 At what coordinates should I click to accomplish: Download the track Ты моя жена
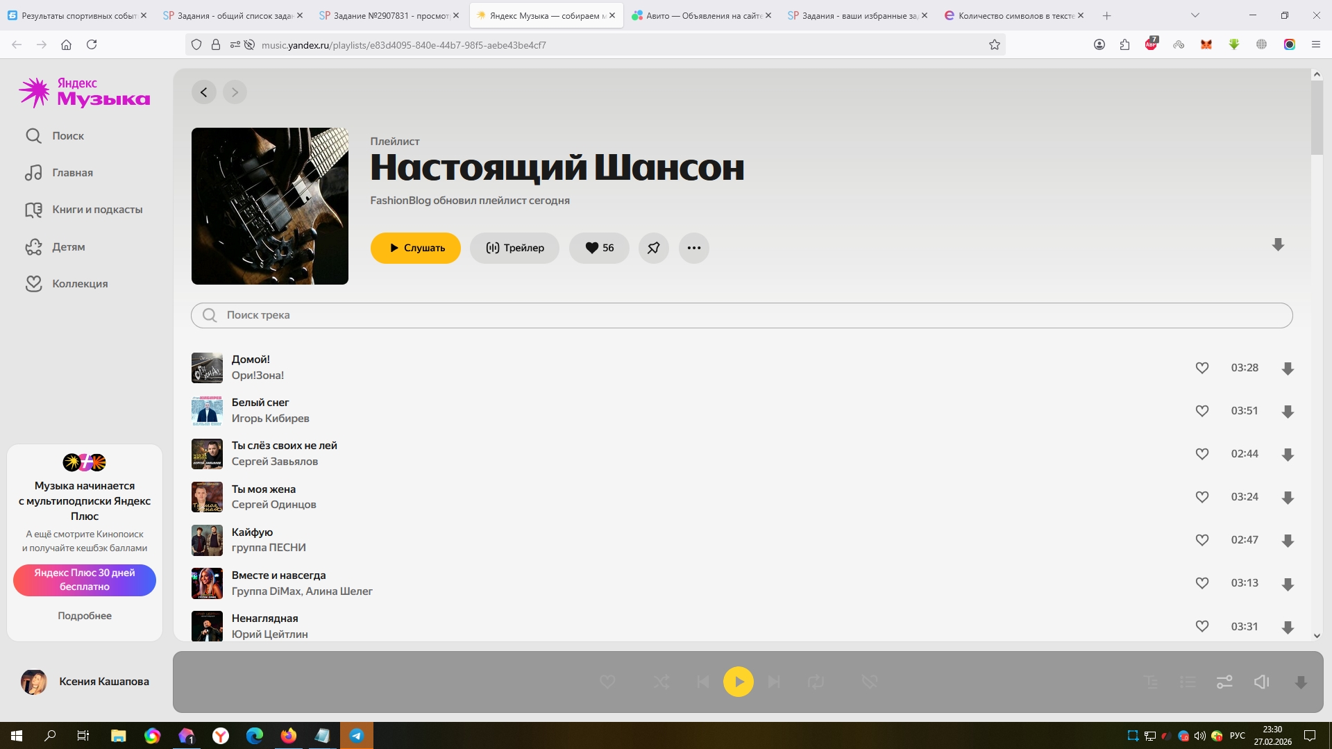pyautogui.click(x=1288, y=498)
